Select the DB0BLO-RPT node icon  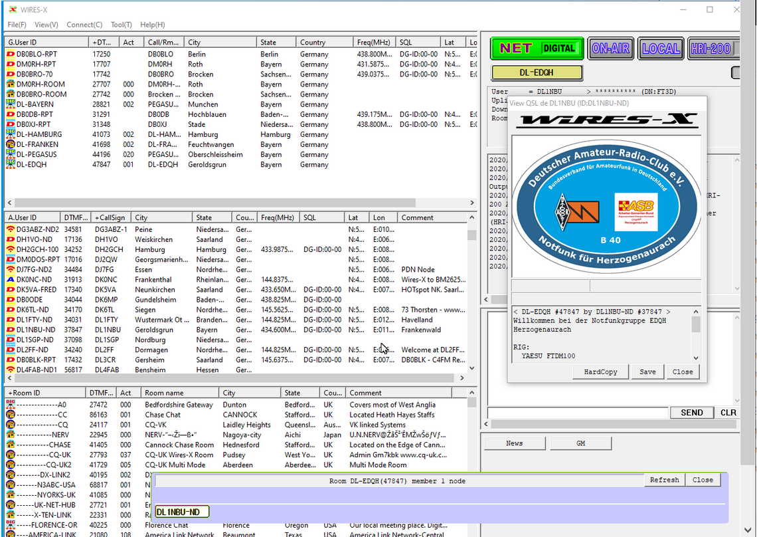(x=11, y=54)
